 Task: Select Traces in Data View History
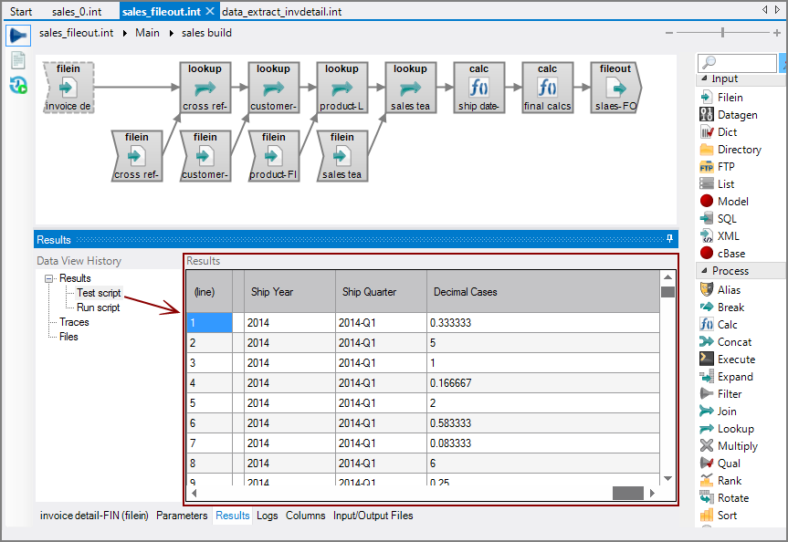click(x=74, y=322)
